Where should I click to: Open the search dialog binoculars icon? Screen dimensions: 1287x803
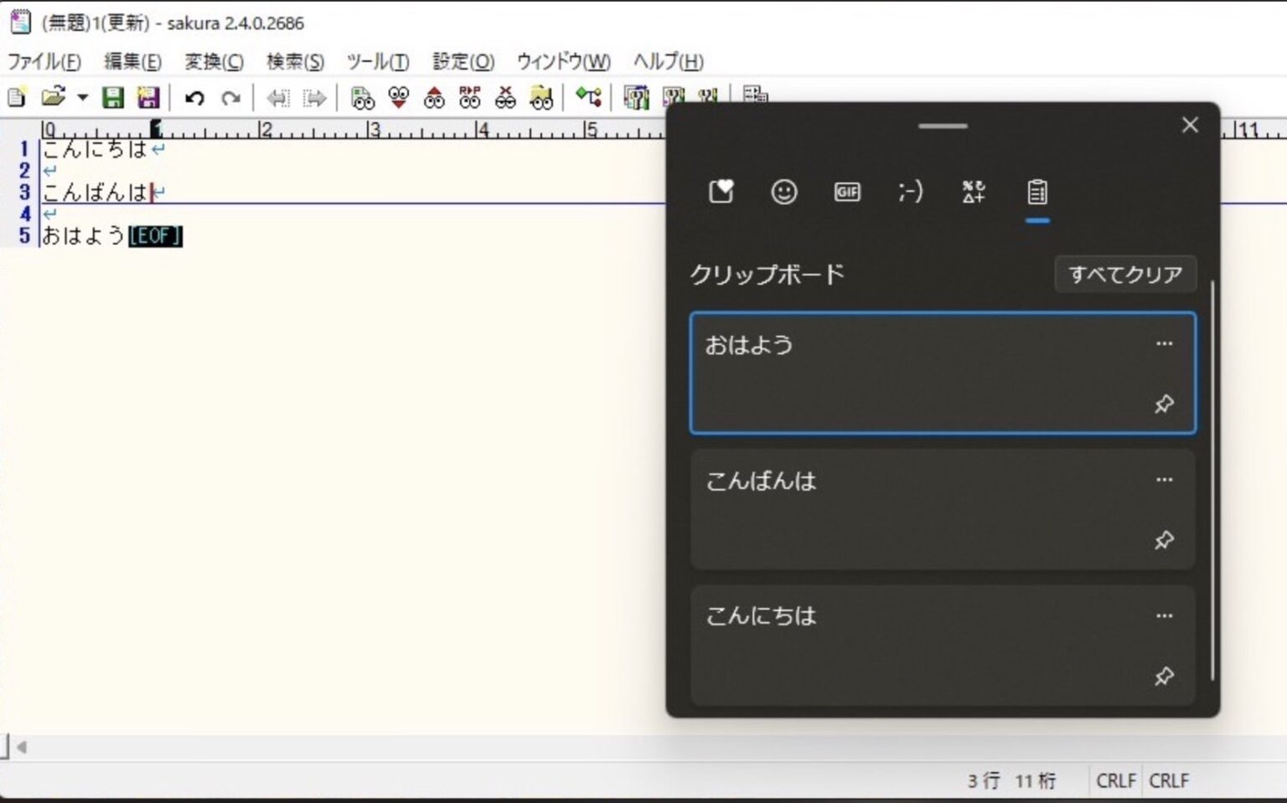[x=362, y=98]
